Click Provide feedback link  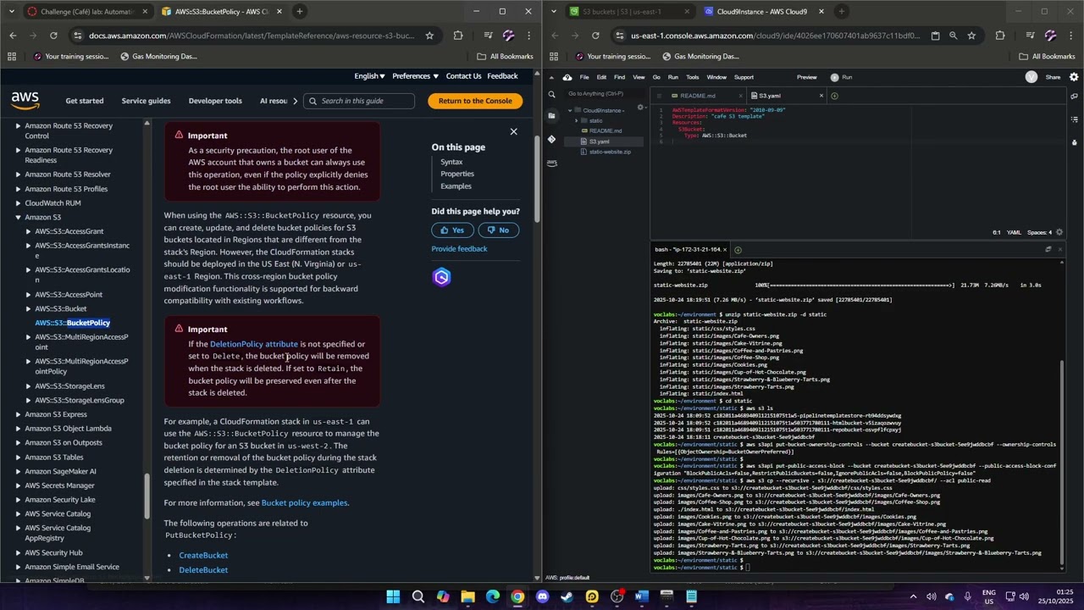pos(459,249)
